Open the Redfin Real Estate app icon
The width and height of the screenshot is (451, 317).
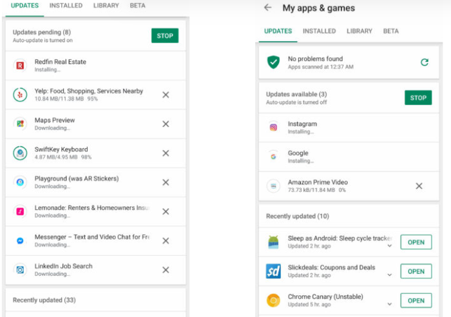pyautogui.click(x=20, y=66)
